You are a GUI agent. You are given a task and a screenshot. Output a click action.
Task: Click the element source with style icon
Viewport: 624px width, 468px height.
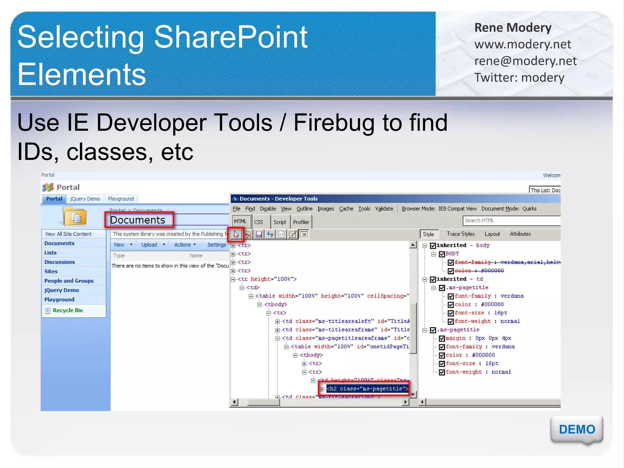pyautogui.click(x=281, y=234)
